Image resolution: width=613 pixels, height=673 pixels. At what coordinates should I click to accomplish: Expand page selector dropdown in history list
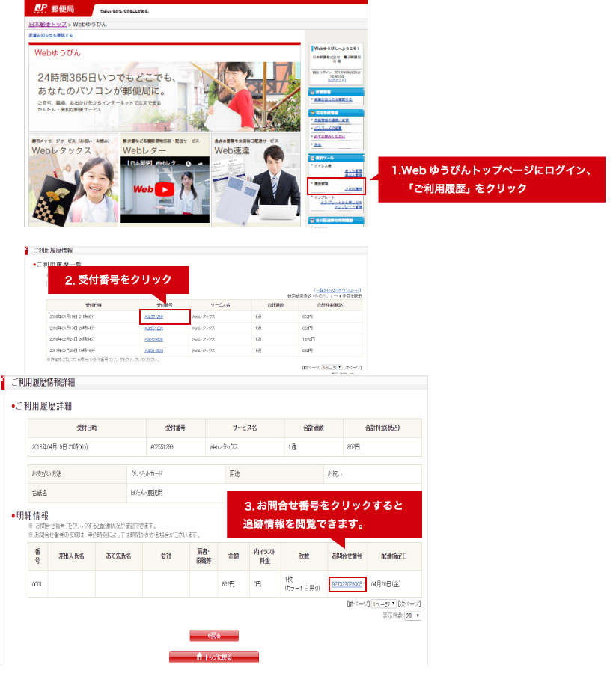tap(332, 368)
